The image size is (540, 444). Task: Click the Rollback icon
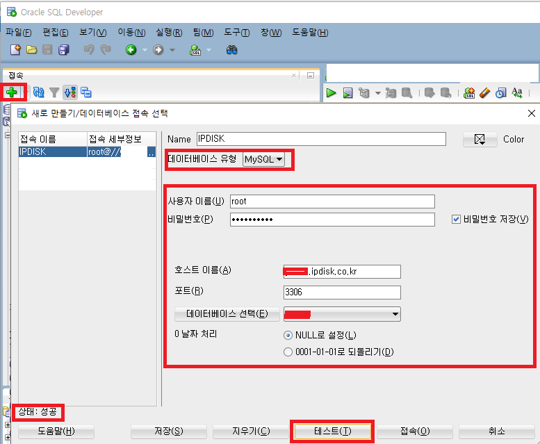(x=446, y=93)
